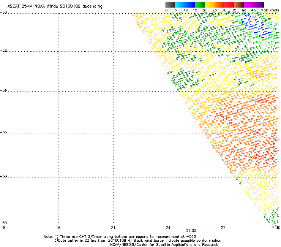281x247 pixels.
Task: Click the latitude label '-58'
Action: click(3, 176)
